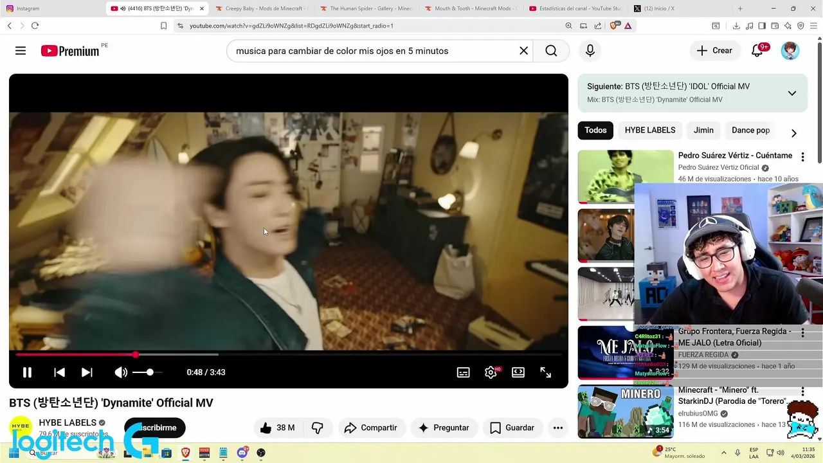Open the YouTube guide hamburger menu

(21, 51)
